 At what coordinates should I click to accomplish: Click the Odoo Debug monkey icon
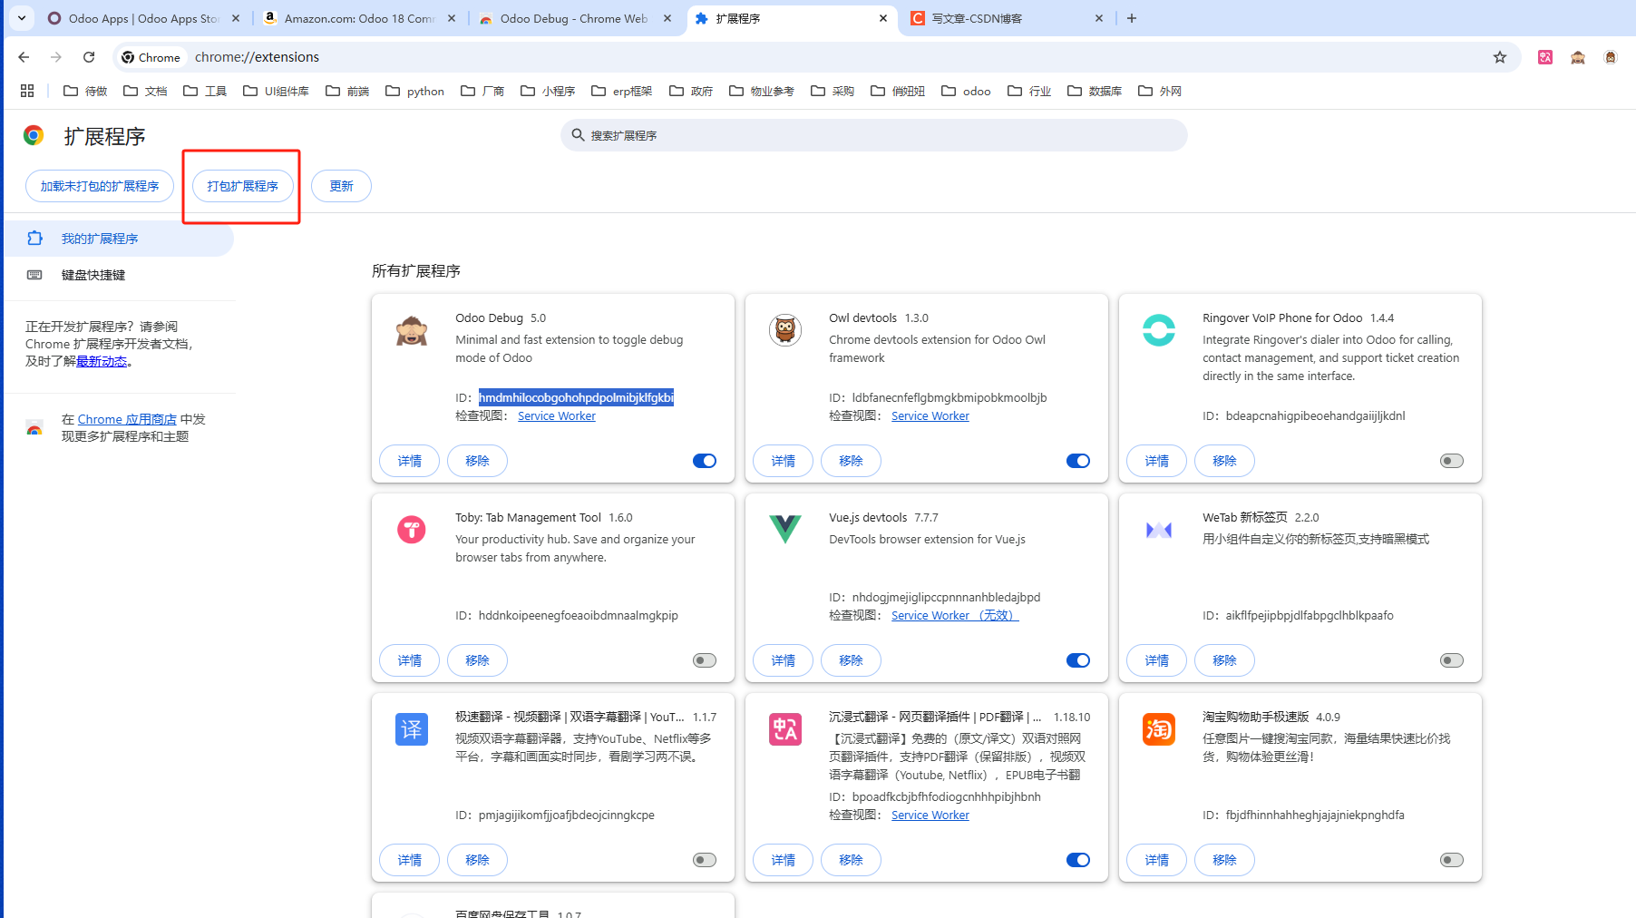(x=412, y=330)
